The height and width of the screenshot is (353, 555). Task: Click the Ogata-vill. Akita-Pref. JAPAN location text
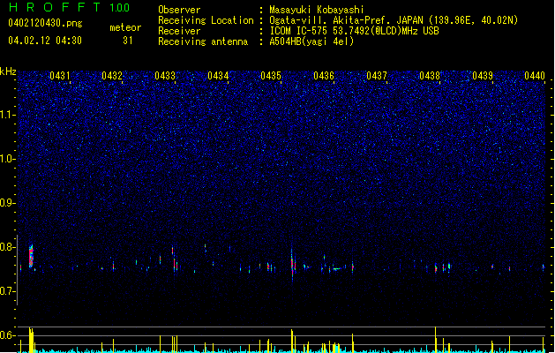coord(394,20)
